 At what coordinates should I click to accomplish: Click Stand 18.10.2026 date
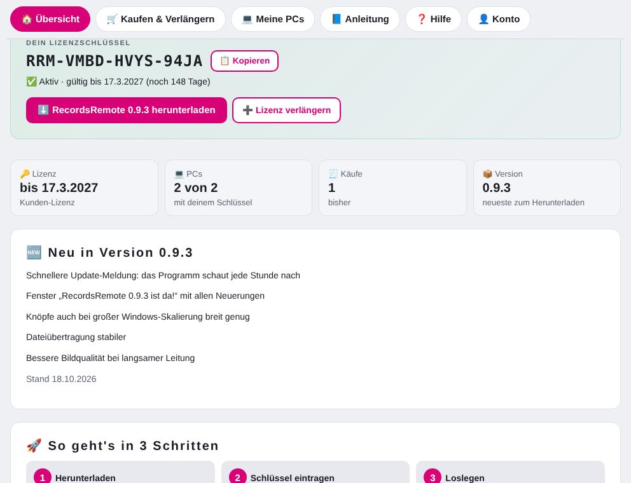tap(61, 379)
